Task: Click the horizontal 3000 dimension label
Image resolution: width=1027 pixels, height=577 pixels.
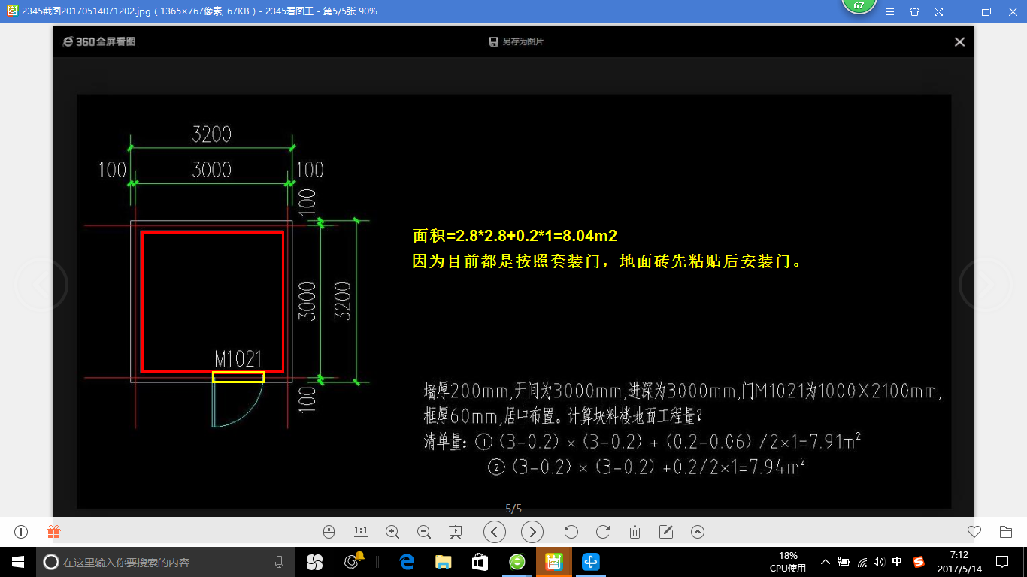Action: (x=212, y=169)
